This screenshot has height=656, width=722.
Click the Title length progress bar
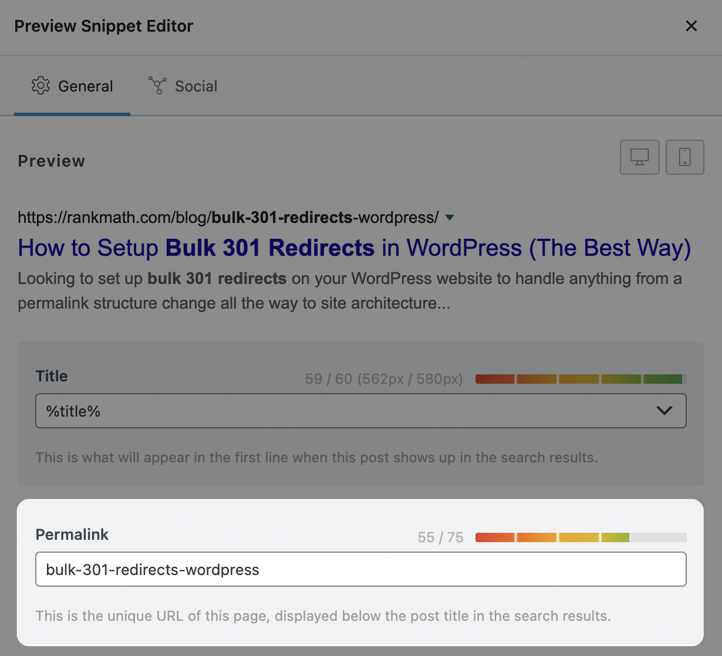(x=581, y=379)
